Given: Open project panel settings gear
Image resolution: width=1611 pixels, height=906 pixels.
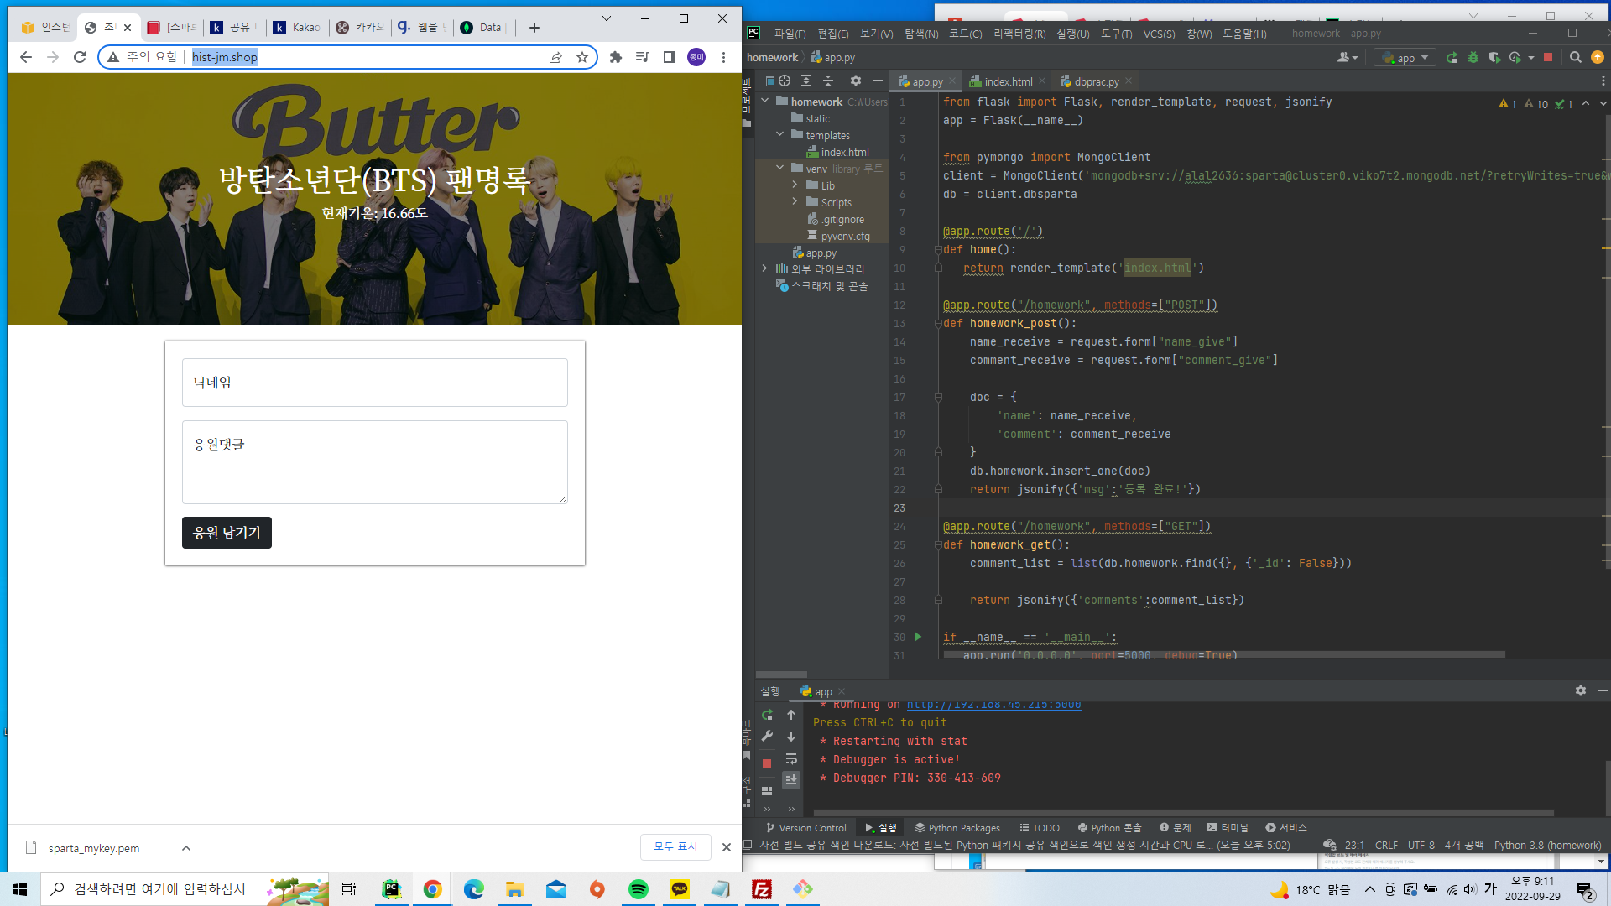Looking at the screenshot, I should pos(856,81).
